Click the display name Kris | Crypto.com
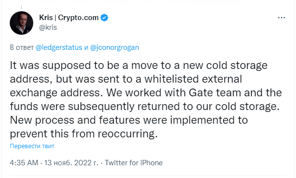 [x=69, y=18]
